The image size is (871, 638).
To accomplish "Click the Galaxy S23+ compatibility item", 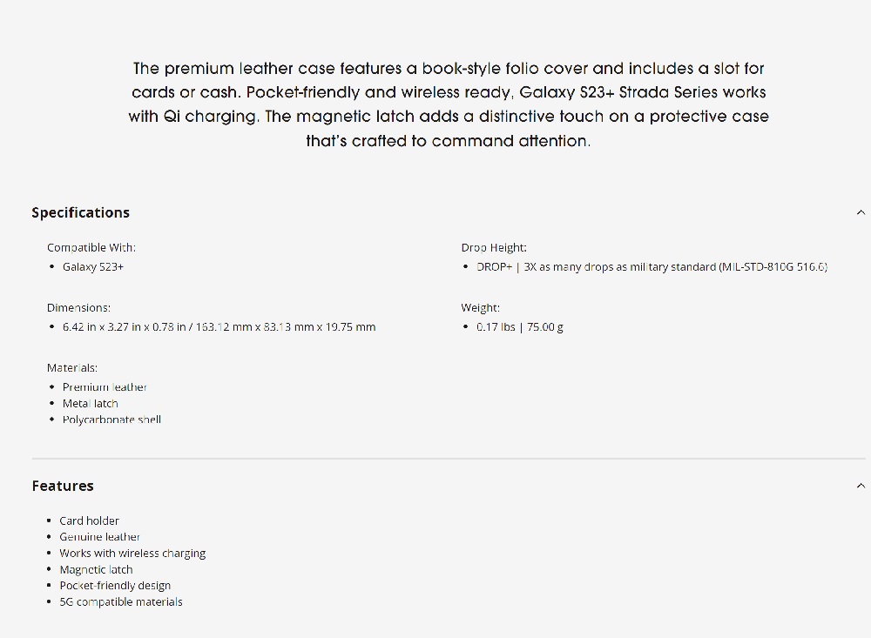I will (93, 267).
